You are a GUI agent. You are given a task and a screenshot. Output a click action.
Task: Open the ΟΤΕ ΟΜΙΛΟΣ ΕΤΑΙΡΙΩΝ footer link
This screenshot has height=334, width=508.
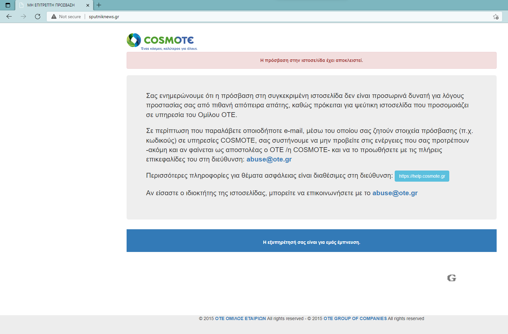[x=241, y=318]
